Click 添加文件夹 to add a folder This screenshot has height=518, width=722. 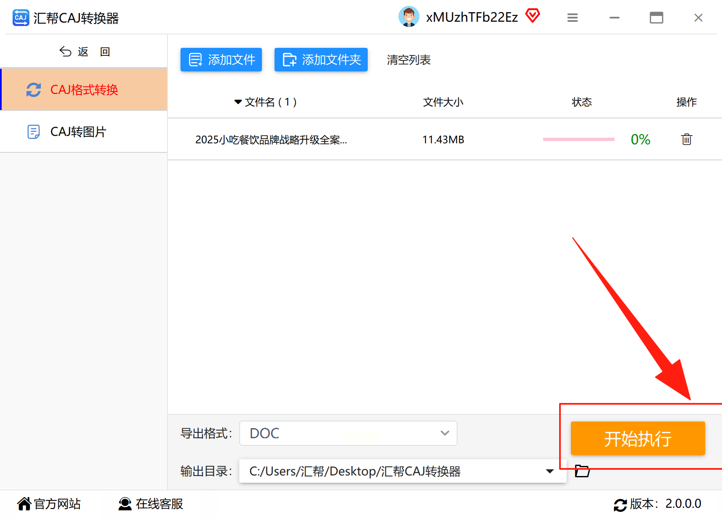pyautogui.click(x=321, y=60)
